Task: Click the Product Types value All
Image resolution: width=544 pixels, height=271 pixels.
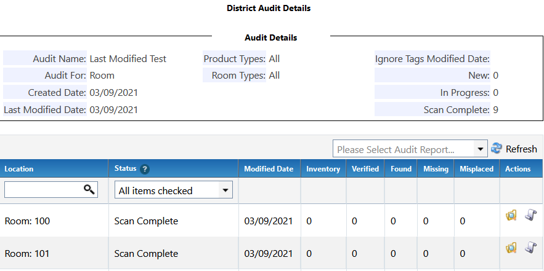Action: click(274, 59)
